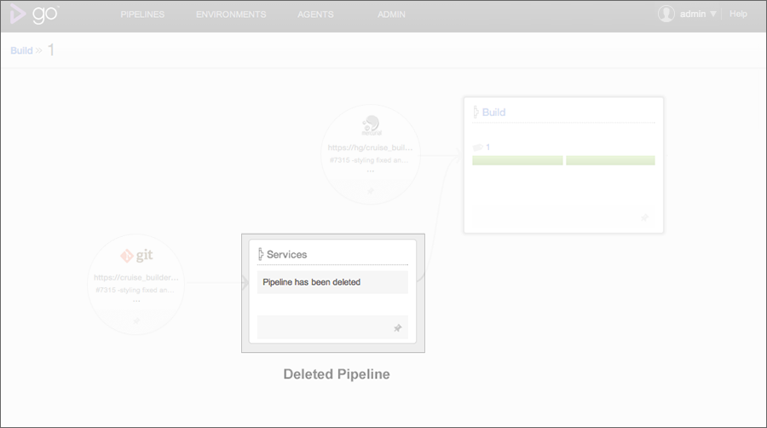Screen dimensions: 767x428
Task: Open Build instance label 1
Action: 487,147
